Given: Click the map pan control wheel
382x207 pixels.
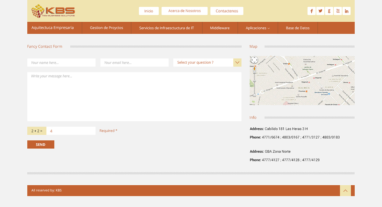Looking at the screenshot, I should point(254,60).
